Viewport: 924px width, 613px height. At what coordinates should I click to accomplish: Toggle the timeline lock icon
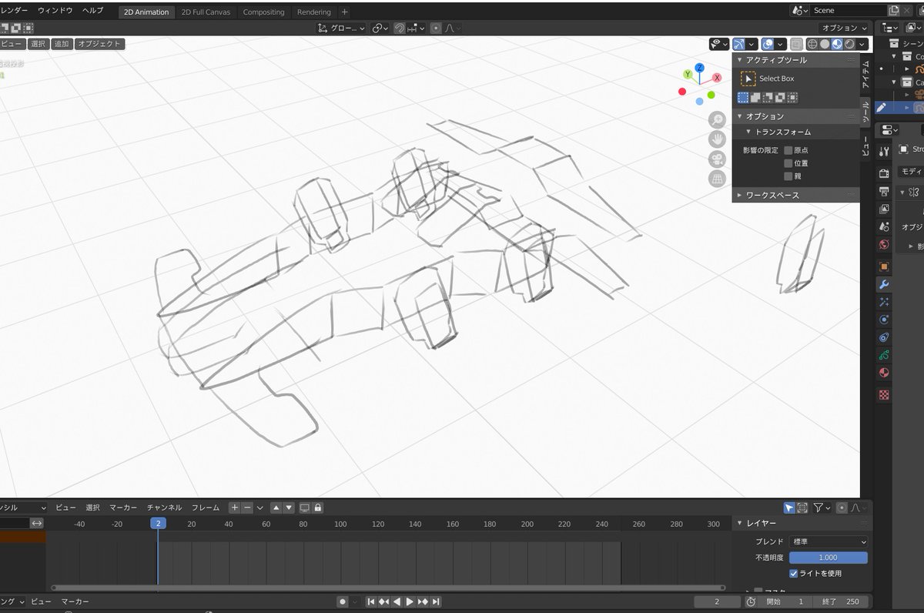coord(318,507)
